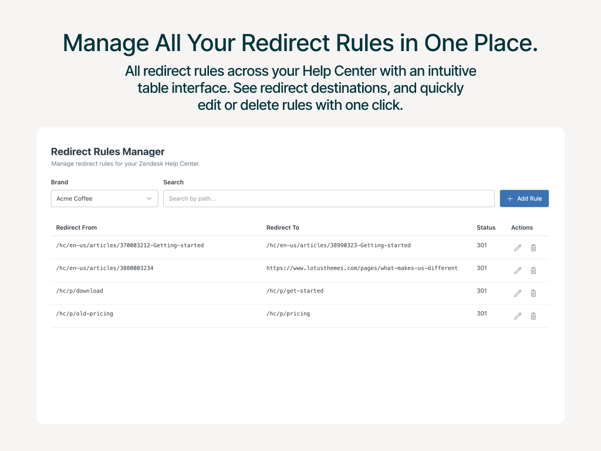Delete the first Getting-started redirect rule
Viewport: 601px width, 451px height.
[x=533, y=248]
